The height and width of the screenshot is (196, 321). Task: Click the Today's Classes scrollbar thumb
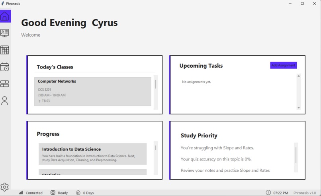[x=156, y=84]
